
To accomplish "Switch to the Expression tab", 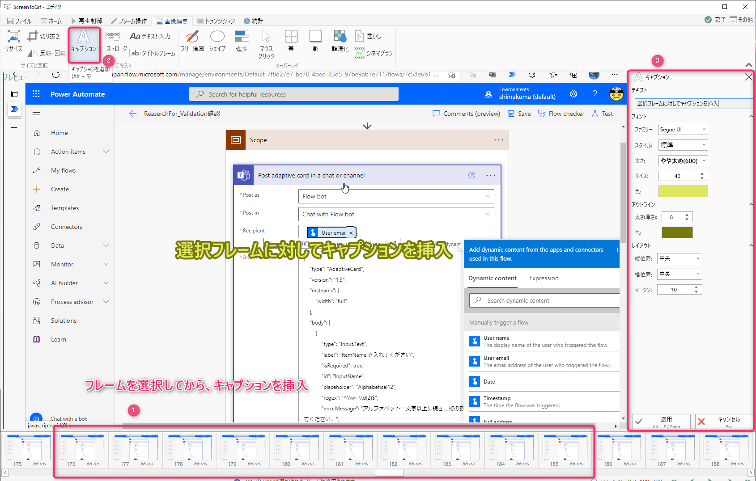I will point(544,278).
